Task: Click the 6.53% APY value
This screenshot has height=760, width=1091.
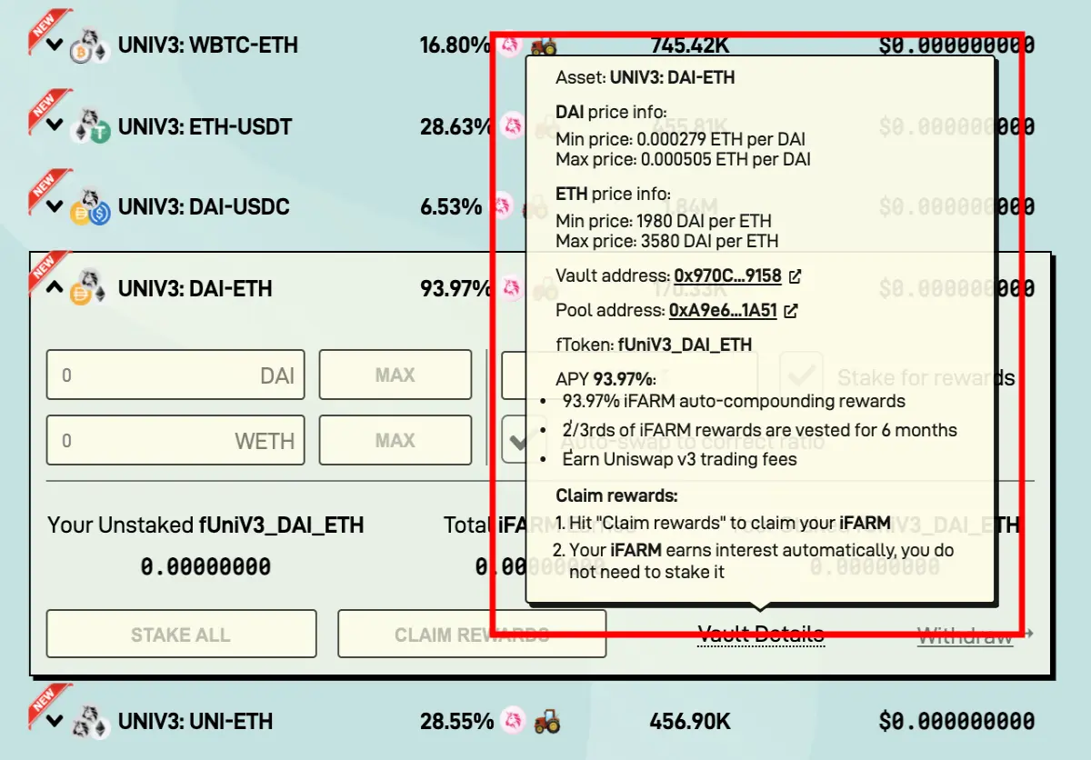Action: [451, 207]
